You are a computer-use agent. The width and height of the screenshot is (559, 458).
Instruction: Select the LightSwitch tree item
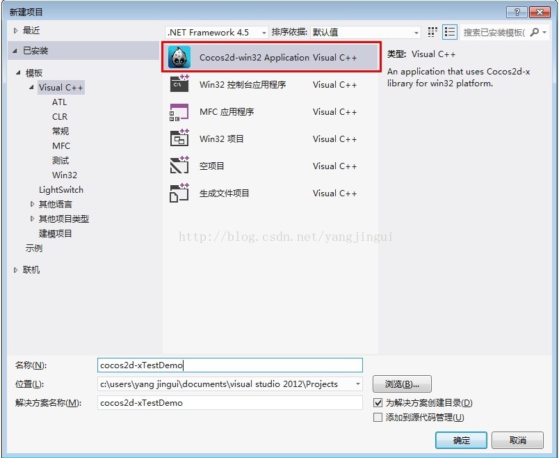tap(61, 189)
